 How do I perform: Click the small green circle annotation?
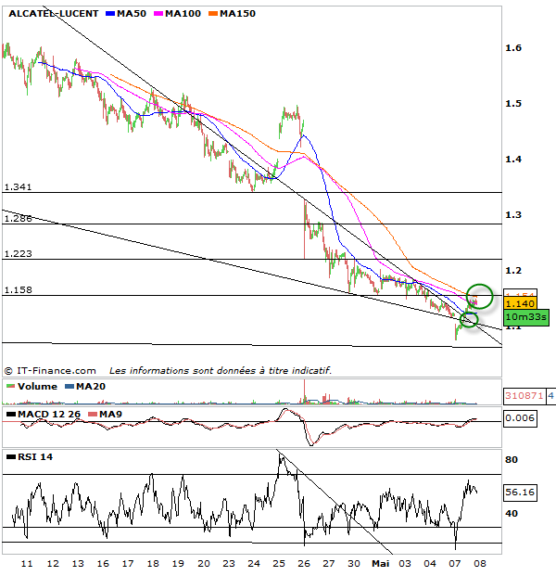click(x=468, y=320)
